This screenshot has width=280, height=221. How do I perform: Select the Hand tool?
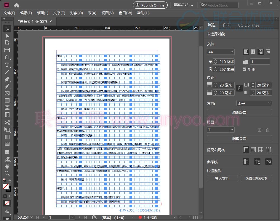click(7, 166)
